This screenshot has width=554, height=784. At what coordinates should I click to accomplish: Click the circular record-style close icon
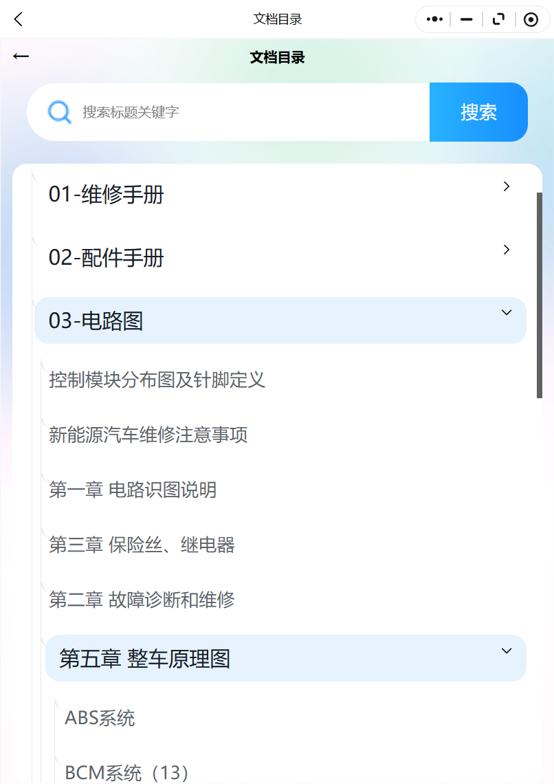point(531,19)
